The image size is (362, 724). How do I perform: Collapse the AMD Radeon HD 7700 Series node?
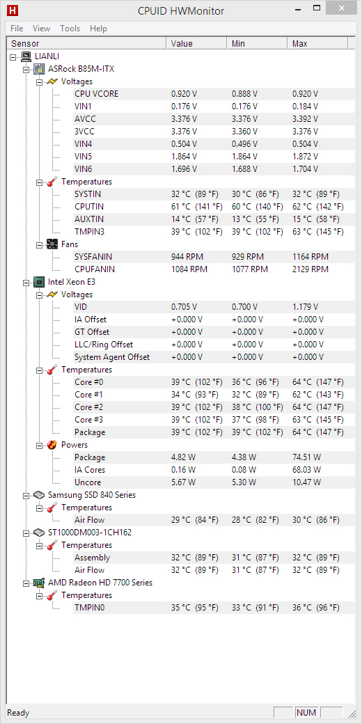(26, 583)
